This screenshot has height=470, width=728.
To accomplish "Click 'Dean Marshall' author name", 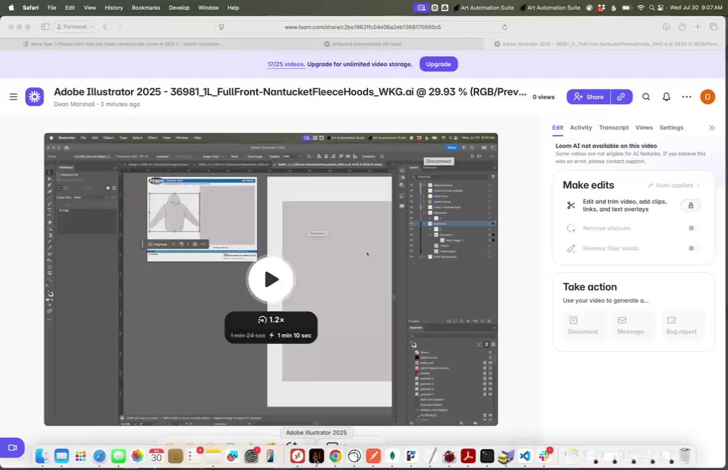I will click(74, 104).
